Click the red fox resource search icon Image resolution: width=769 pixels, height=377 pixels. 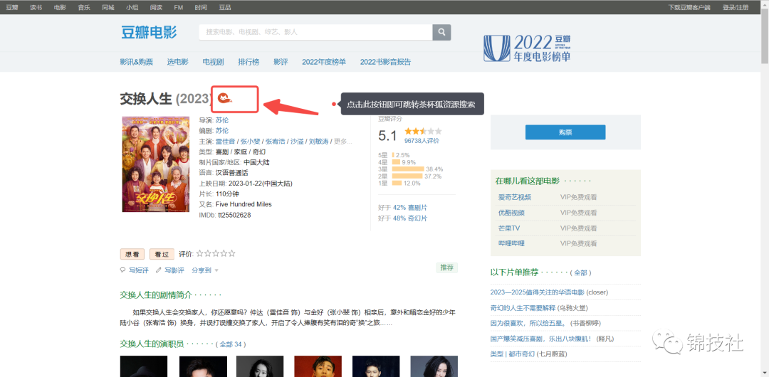[x=224, y=99]
